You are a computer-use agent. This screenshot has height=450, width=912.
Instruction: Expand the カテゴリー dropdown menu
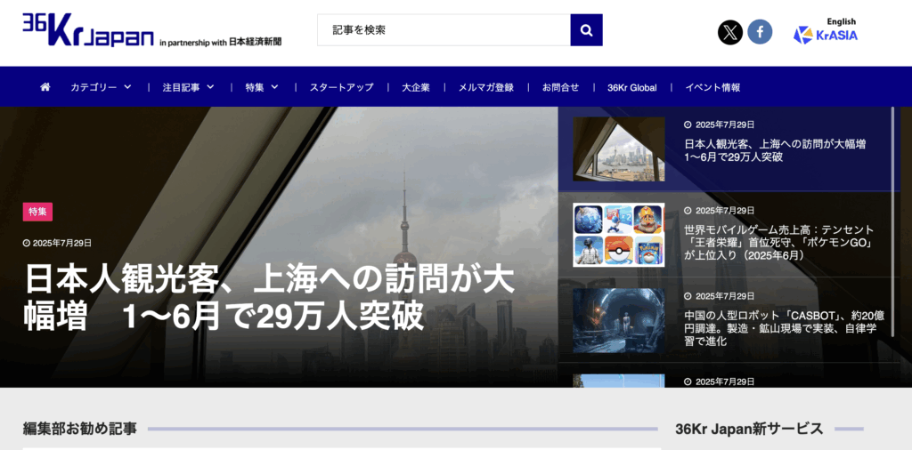101,87
